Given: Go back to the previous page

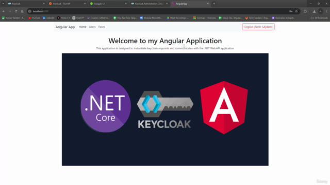Looking at the screenshot, I should [x=4, y=11].
